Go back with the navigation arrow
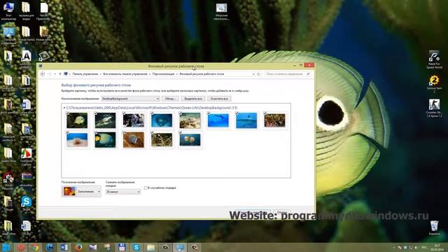 click(43, 74)
